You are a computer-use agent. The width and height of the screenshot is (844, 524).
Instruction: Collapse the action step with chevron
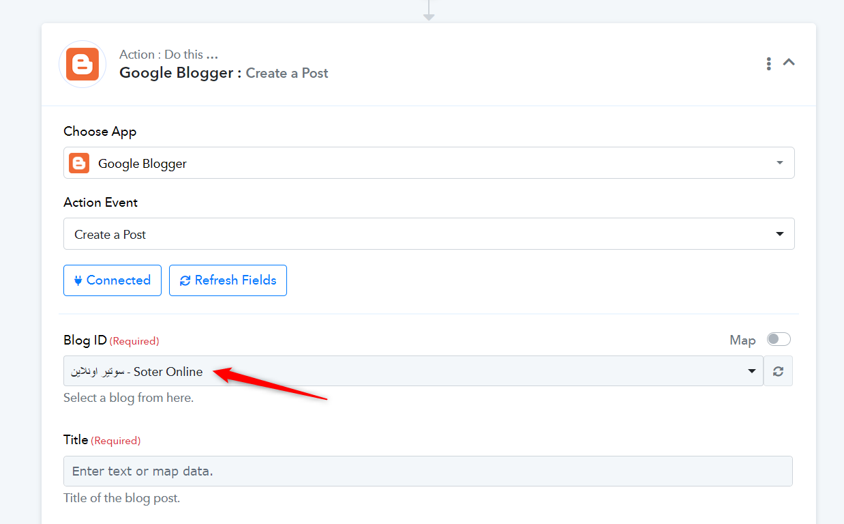click(x=789, y=62)
